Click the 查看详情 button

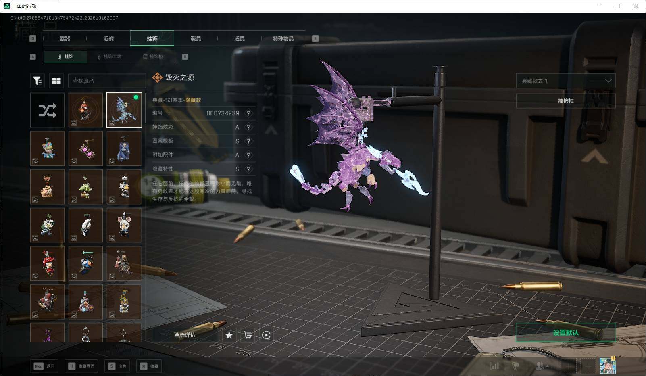(185, 335)
